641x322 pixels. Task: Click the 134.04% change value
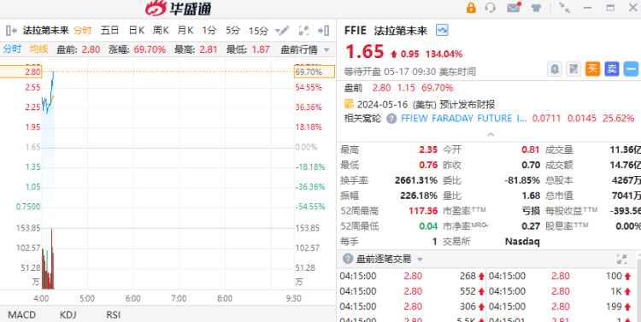pyautogui.click(x=444, y=54)
